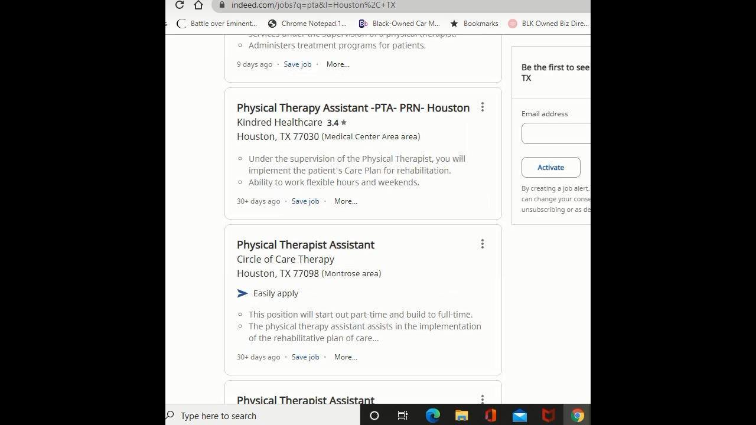
Task: Click '30+ days ago' on Kindred Healthcare card
Action: pyautogui.click(x=259, y=201)
